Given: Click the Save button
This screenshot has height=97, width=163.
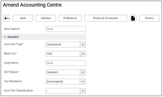Looking at the screenshot, I should point(23,18).
